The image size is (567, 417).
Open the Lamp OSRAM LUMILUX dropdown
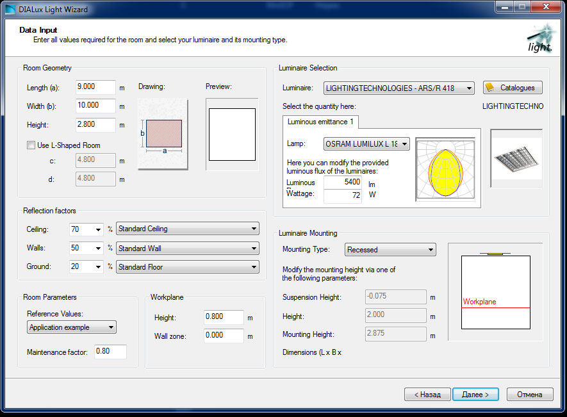coord(366,144)
